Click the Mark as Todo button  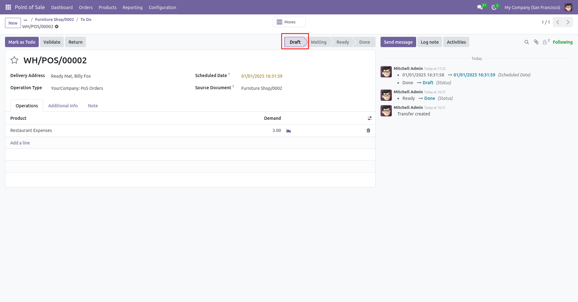coord(22,42)
